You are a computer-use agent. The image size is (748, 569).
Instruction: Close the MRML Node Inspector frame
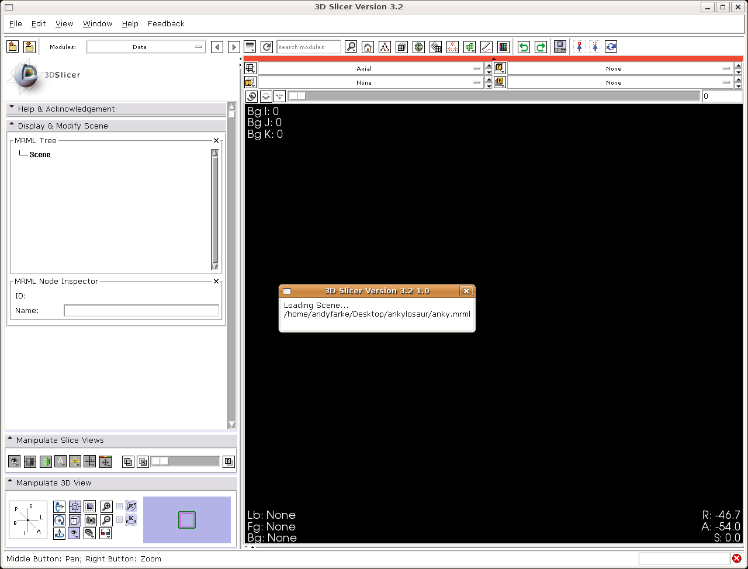pyautogui.click(x=216, y=281)
